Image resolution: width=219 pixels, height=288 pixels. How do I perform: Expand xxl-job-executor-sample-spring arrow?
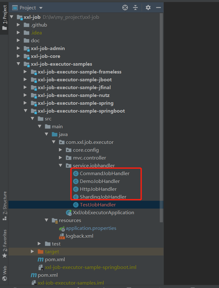click(x=25, y=103)
